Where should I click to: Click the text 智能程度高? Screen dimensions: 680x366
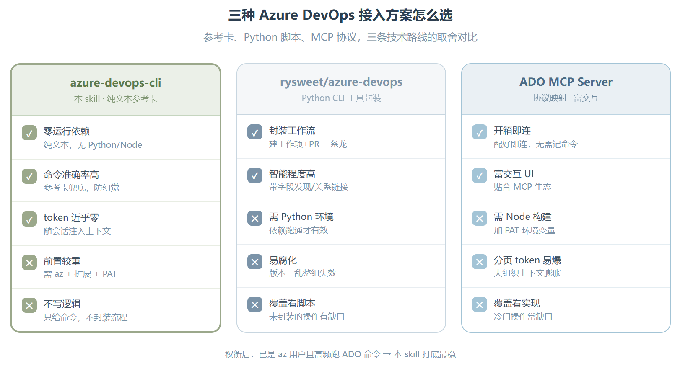click(x=292, y=174)
